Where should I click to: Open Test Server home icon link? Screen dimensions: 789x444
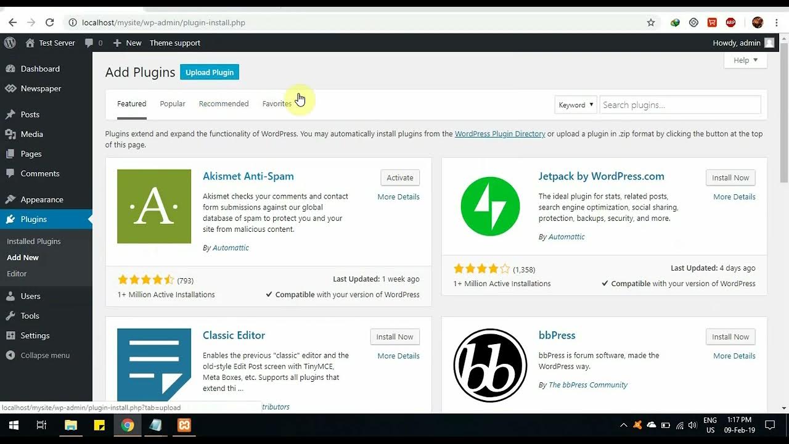coord(50,43)
